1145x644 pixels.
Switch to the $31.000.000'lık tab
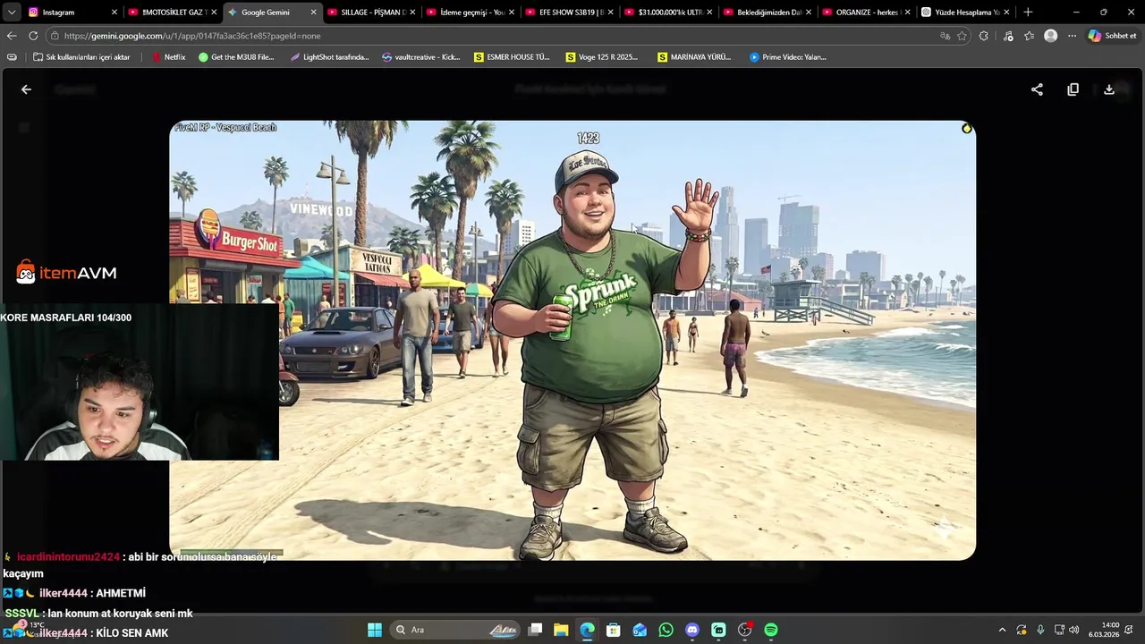pos(666,13)
